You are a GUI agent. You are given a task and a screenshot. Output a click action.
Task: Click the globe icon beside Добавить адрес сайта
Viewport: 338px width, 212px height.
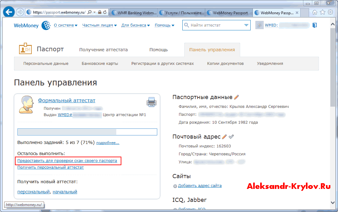pyautogui.click(x=175, y=186)
